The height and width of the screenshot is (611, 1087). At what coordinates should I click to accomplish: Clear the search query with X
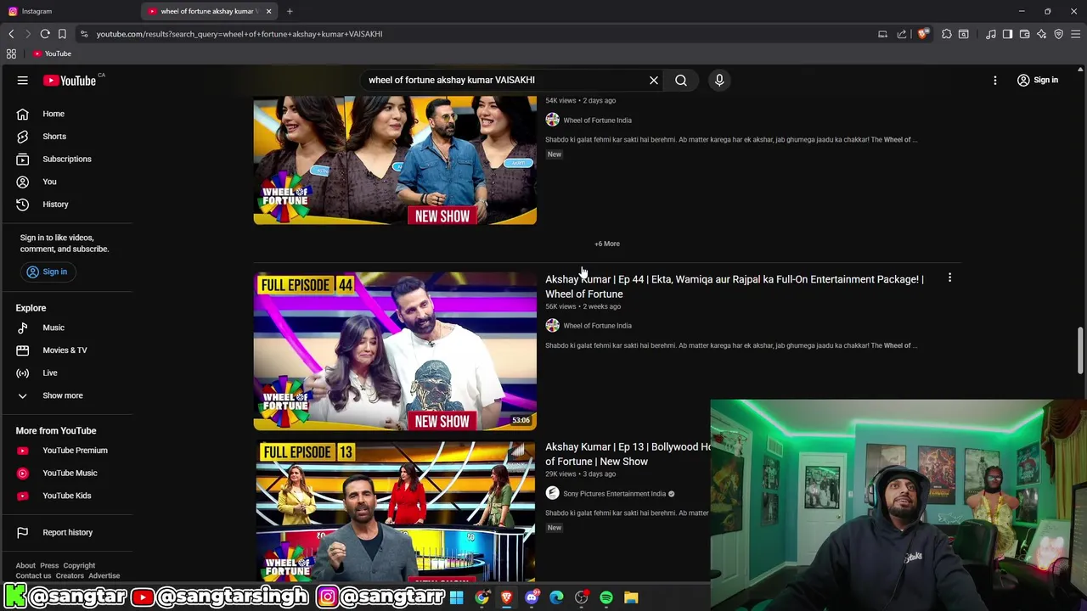coord(654,80)
